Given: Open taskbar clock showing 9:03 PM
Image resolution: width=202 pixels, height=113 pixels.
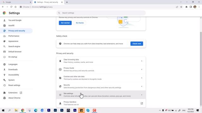Looking at the screenshot, I should (191, 110).
